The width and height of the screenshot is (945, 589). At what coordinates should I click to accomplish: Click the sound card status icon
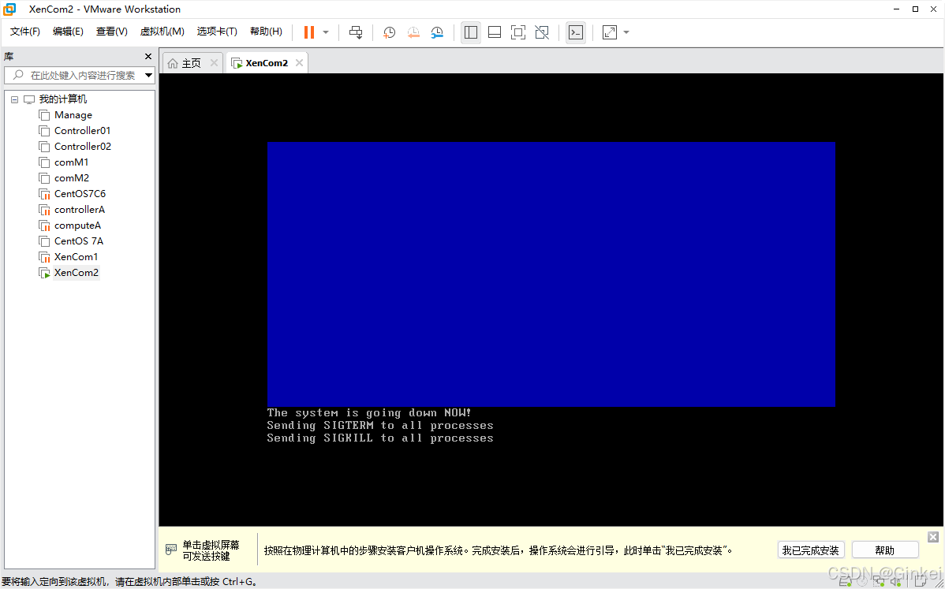(896, 581)
